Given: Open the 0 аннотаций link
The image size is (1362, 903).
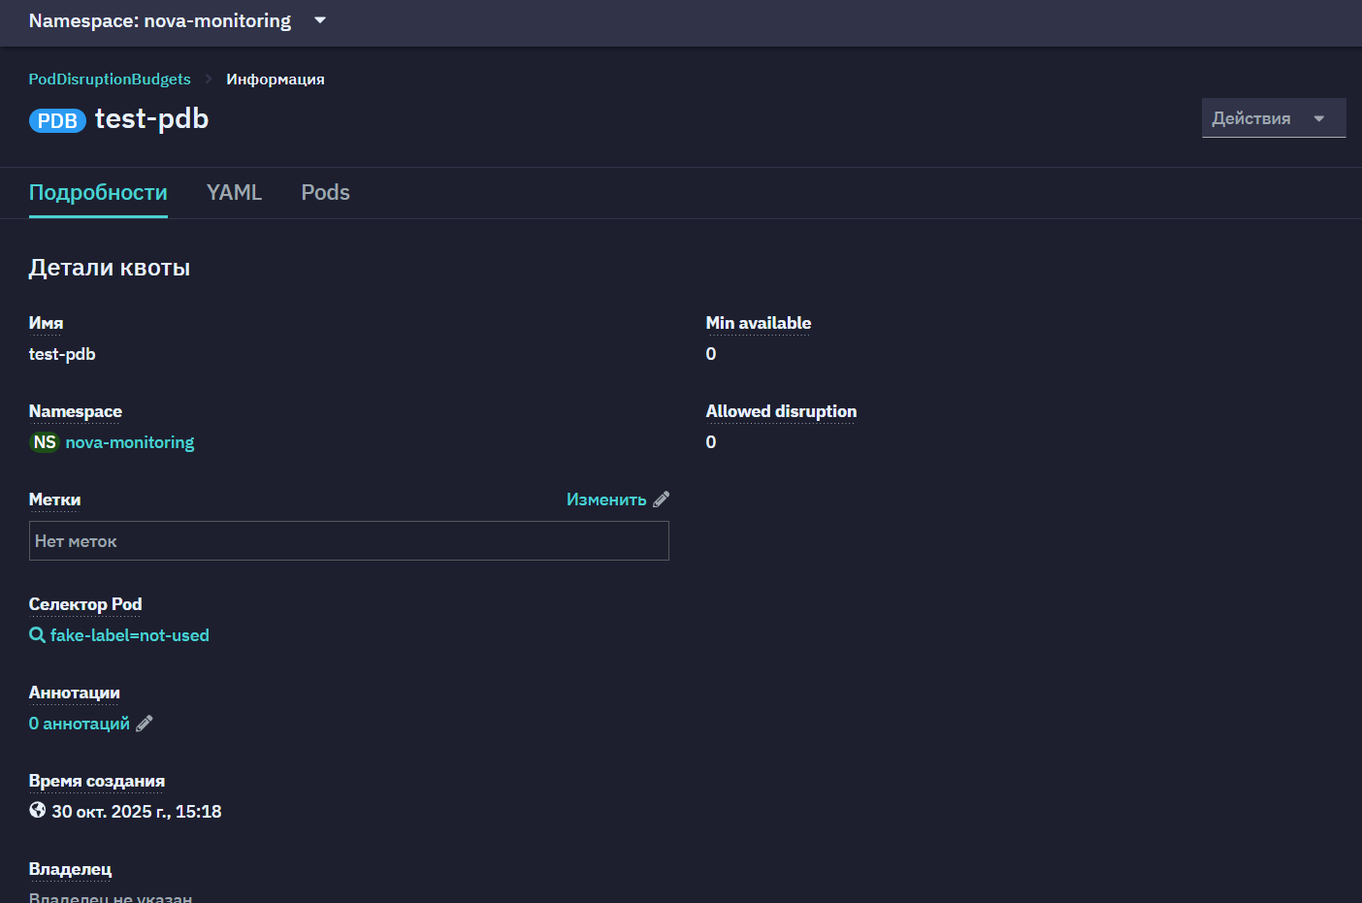Looking at the screenshot, I should click(80, 724).
